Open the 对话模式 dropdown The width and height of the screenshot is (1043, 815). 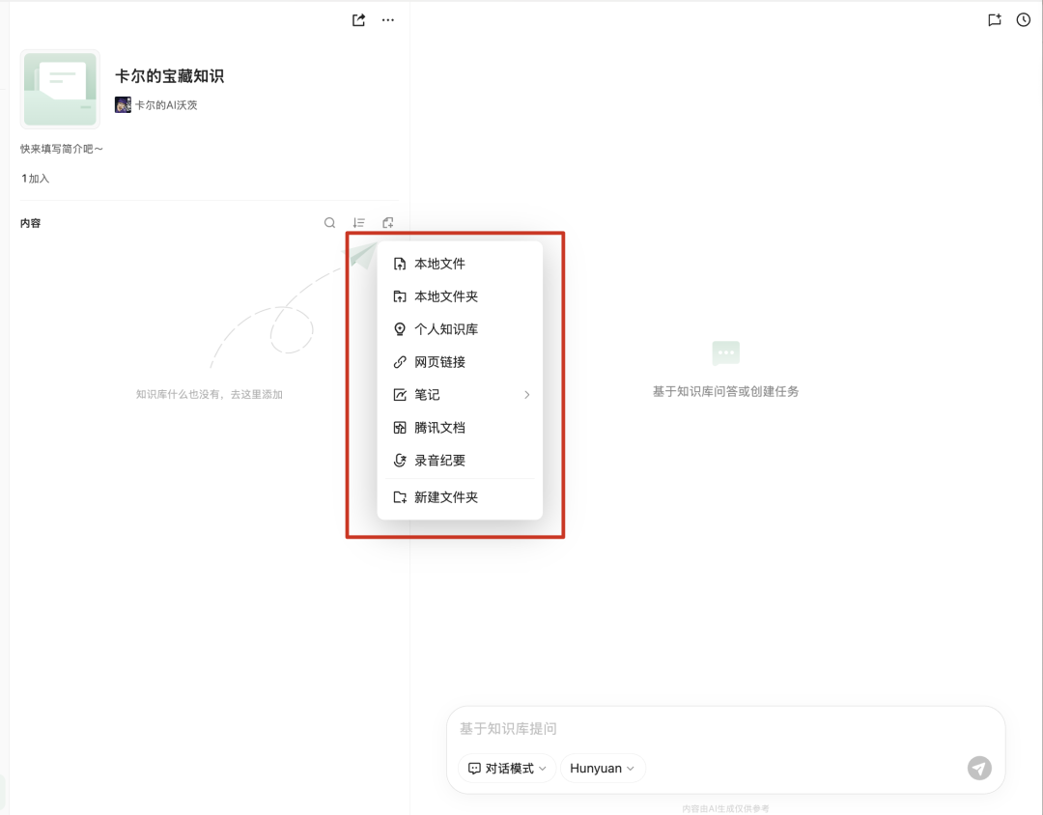(505, 768)
